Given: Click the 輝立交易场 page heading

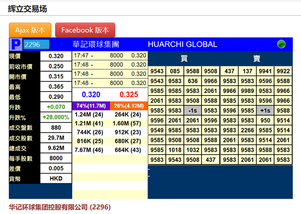Looking at the screenshot, I should point(27,9).
